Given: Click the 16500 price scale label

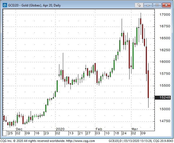Looking at the screenshot, I should pos(165,38).
